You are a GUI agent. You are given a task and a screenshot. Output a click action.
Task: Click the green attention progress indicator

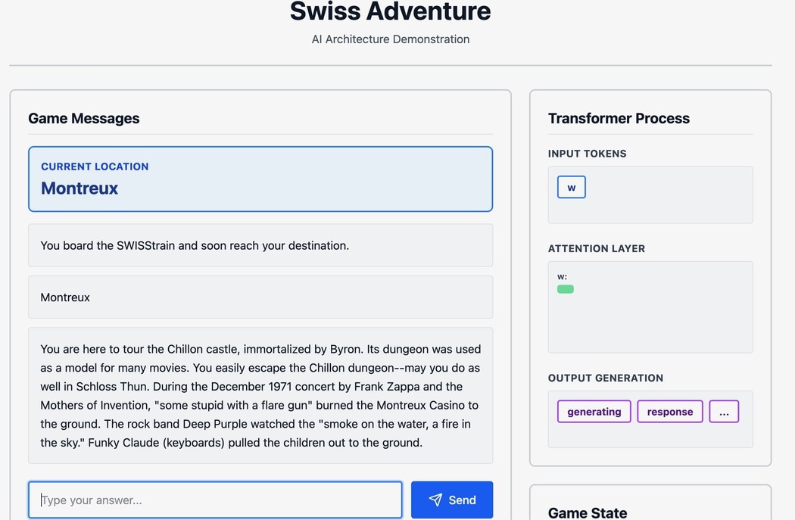tap(566, 289)
